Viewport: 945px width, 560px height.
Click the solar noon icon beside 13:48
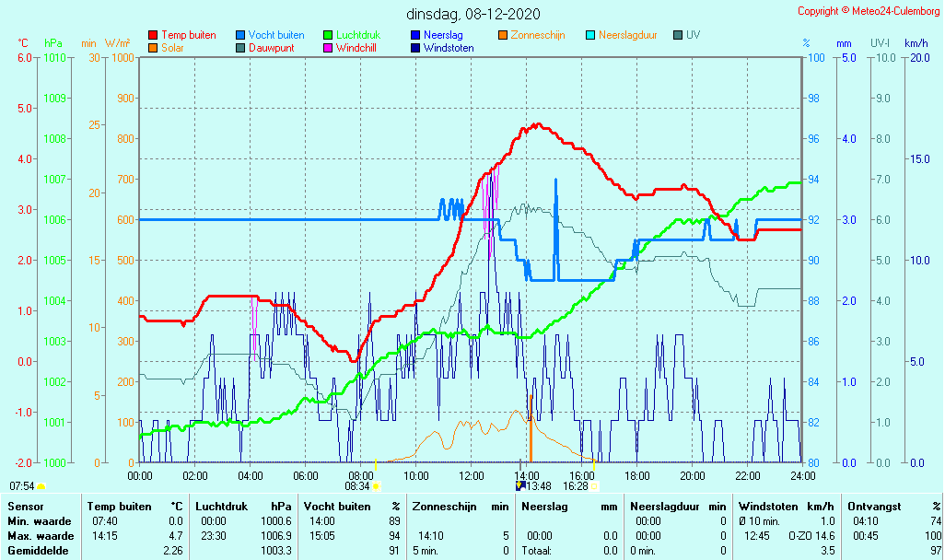tap(519, 485)
